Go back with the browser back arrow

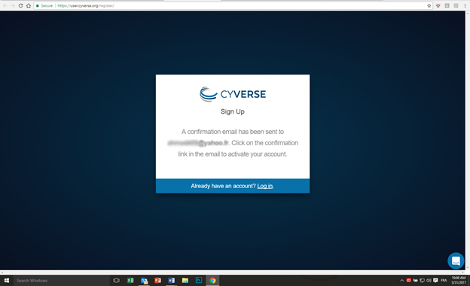pos(5,6)
